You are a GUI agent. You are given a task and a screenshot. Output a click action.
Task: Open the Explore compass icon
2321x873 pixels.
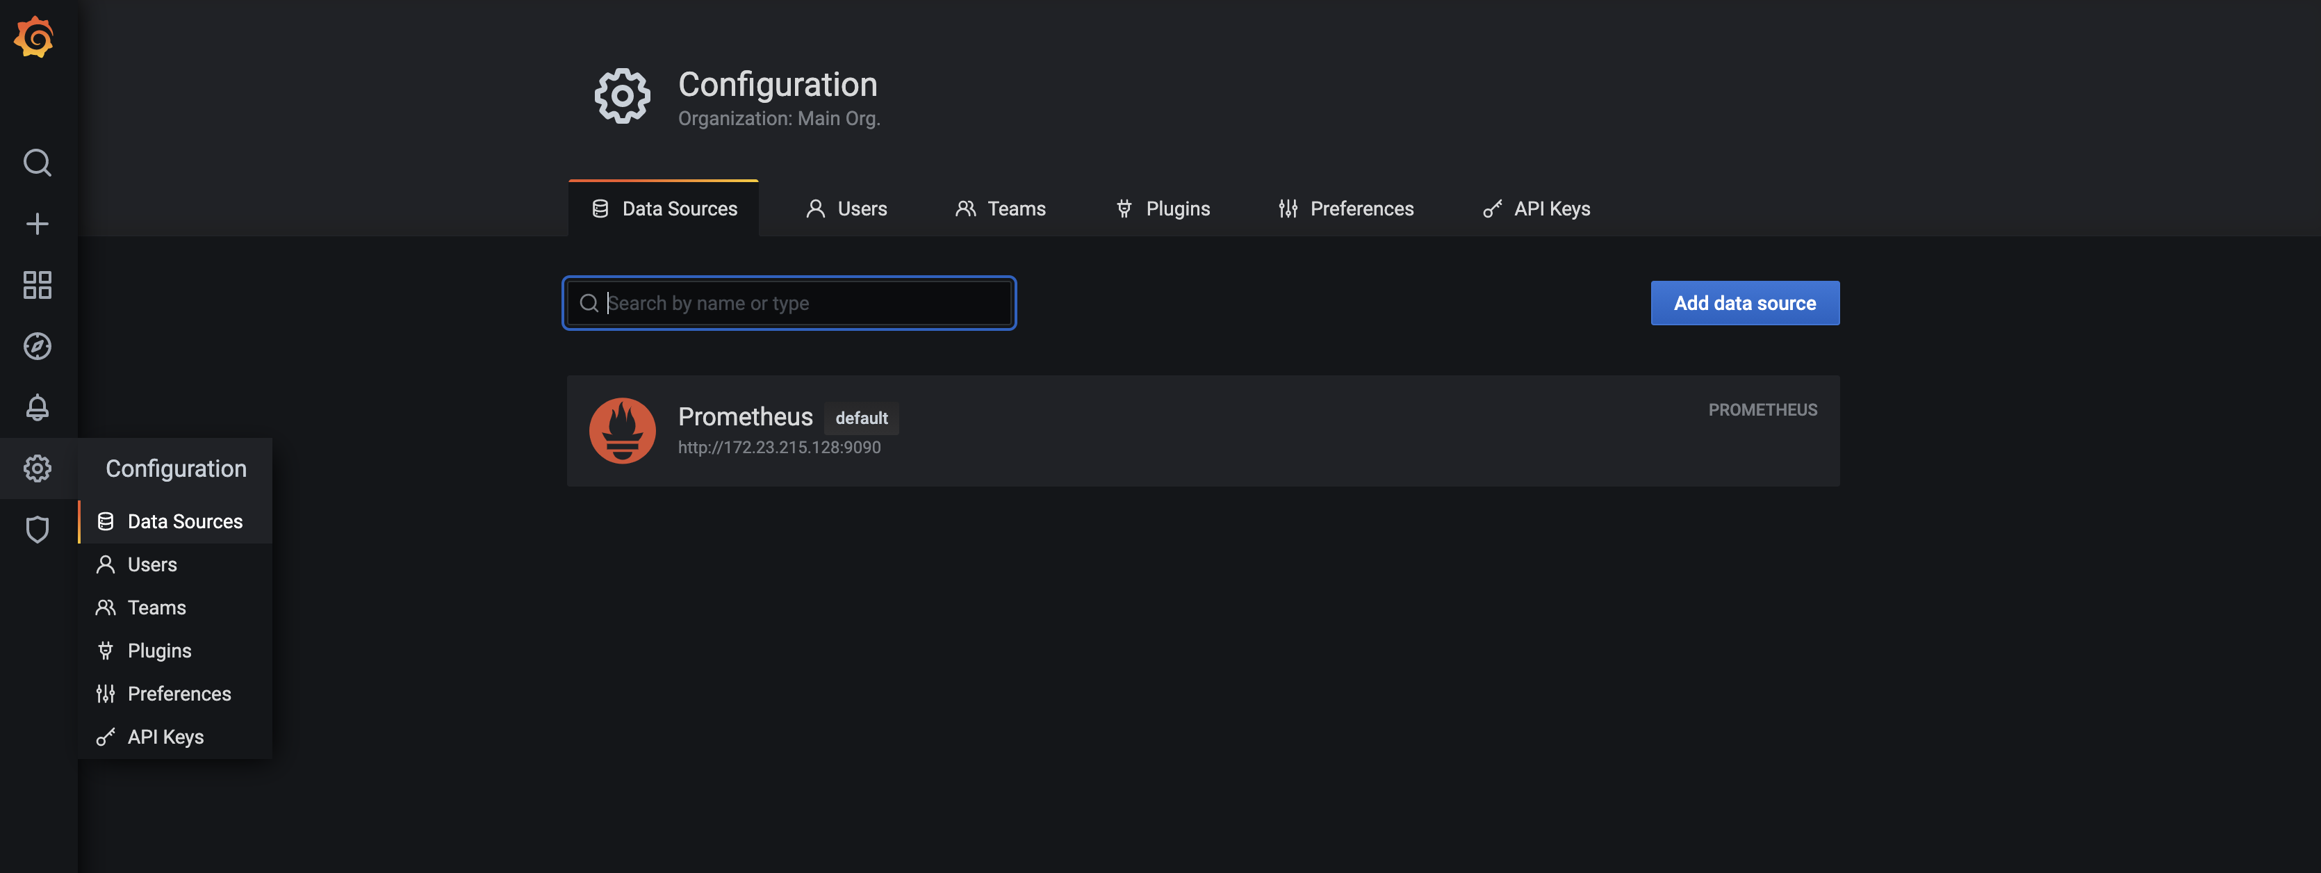pos(37,346)
